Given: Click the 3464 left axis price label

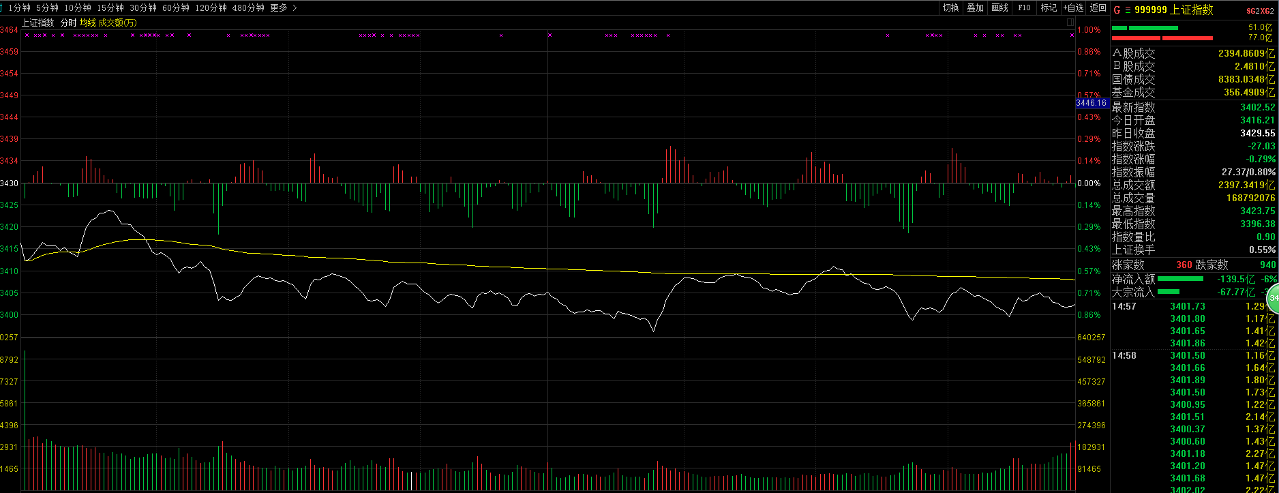Looking at the screenshot, I should 10,30.
